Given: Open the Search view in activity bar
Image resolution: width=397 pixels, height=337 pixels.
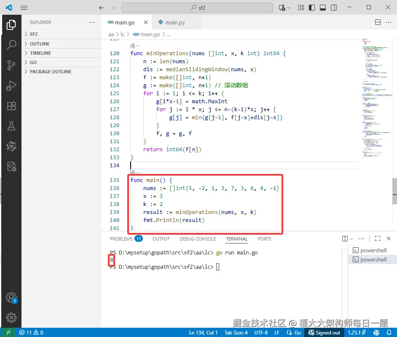Looking at the screenshot, I should [11, 45].
